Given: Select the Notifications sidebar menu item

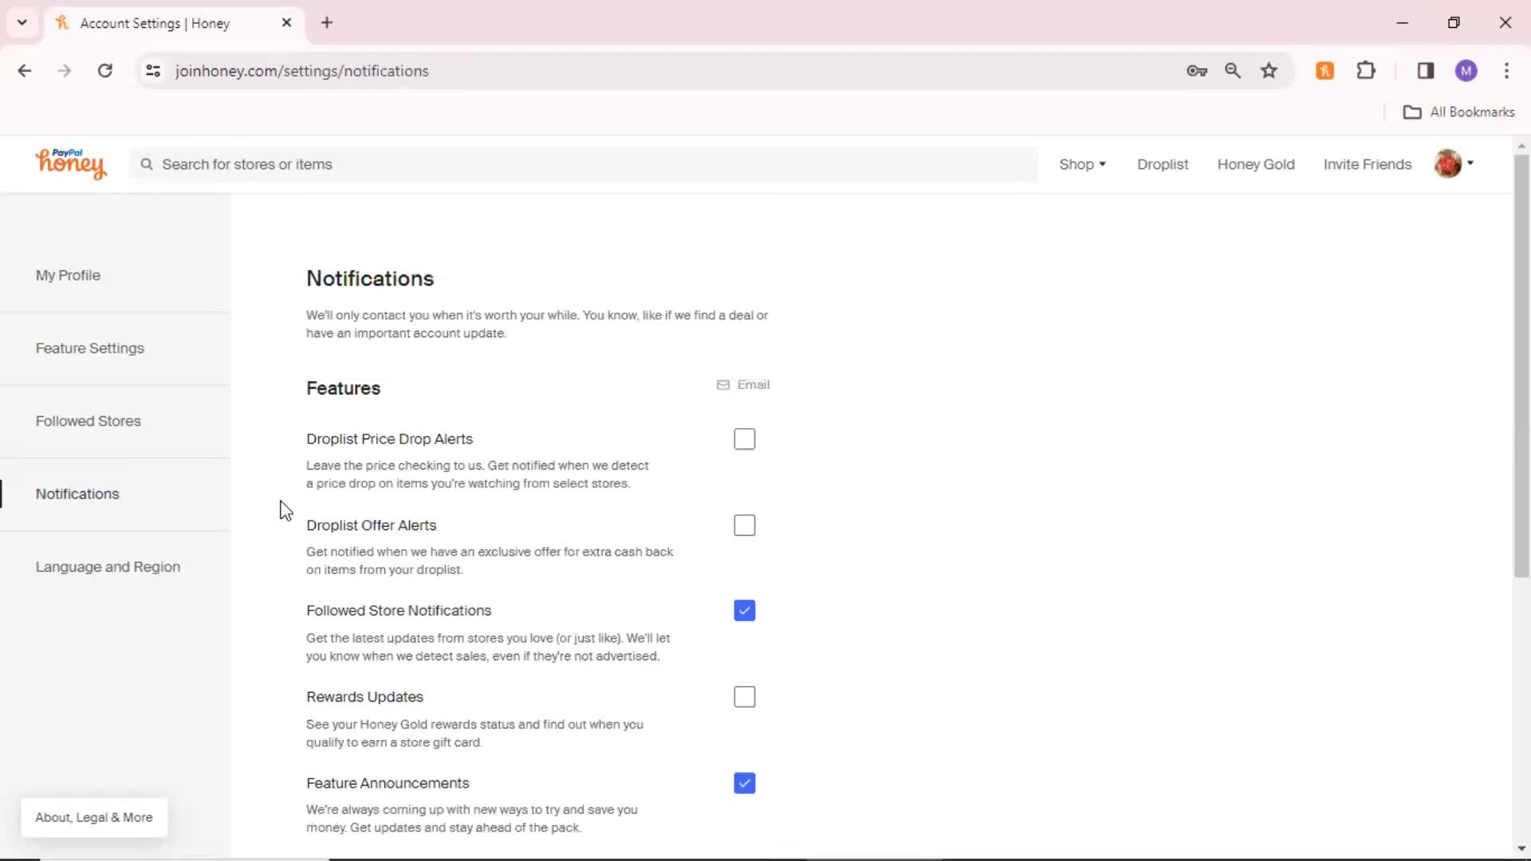Looking at the screenshot, I should pos(77,493).
